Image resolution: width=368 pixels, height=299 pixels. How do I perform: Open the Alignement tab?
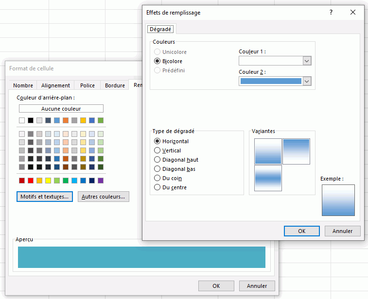55,85
